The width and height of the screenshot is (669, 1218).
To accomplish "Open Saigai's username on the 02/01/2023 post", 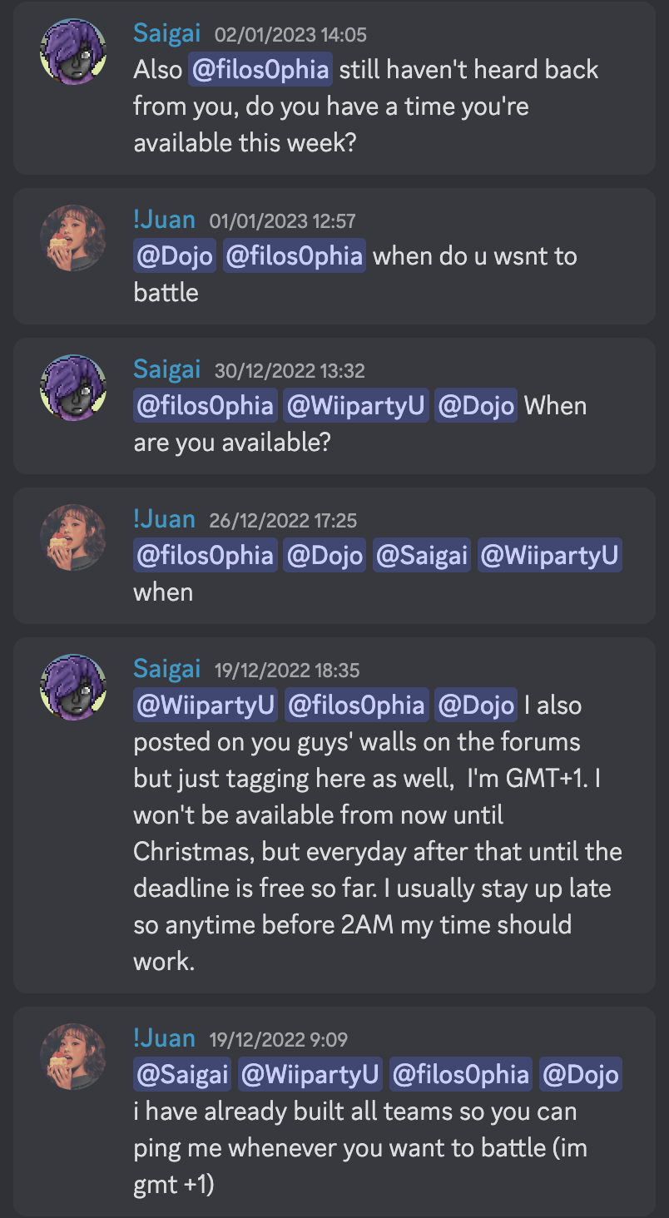I will (167, 33).
